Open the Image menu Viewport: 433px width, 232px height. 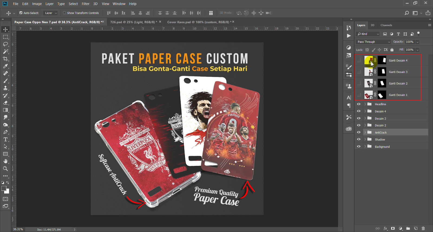click(x=37, y=4)
